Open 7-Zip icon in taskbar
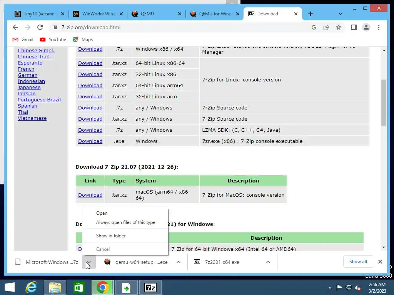Image resolution: width=394 pixels, height=295 pixels. coord(150,287)
